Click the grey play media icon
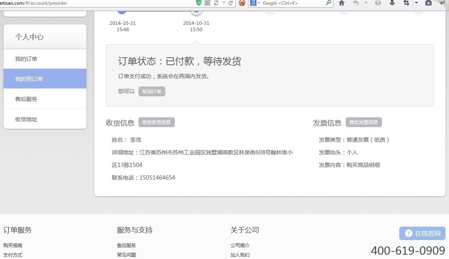The height and width of the screenshot is (259, 449). tap(378, 3)
